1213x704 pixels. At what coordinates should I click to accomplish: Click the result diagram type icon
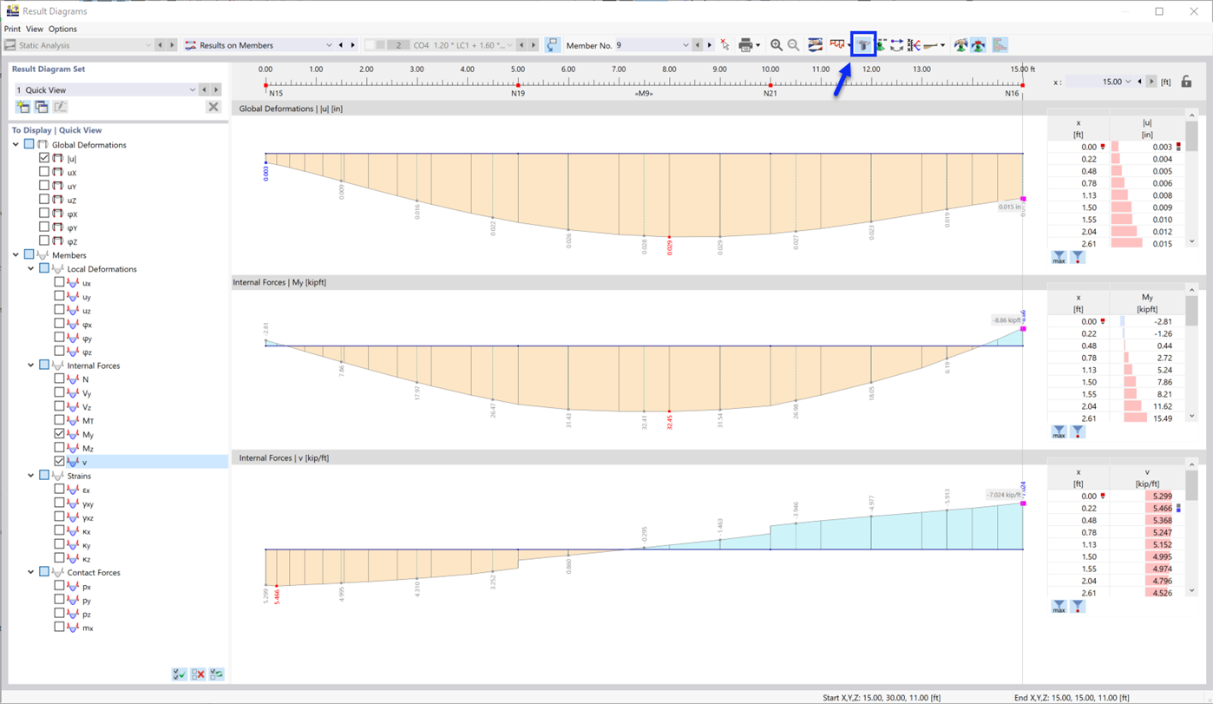pos(836,45)
